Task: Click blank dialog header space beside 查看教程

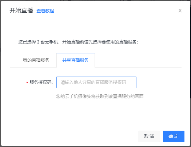Action: click(116, 11)
